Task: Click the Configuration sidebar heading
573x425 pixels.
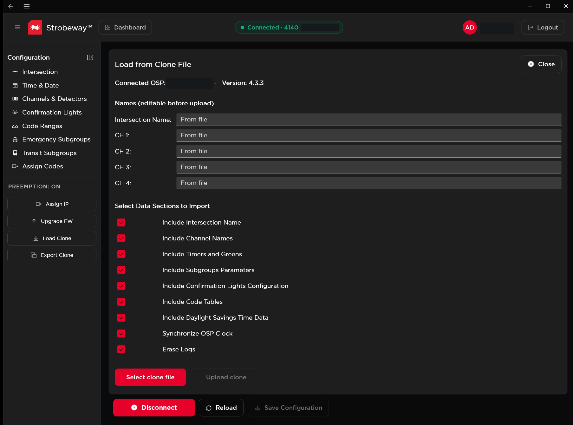Action: [29, 57]
